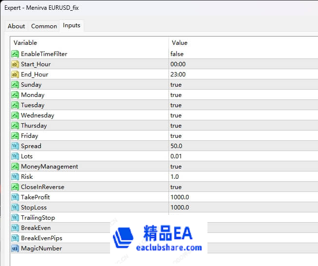Select the TakeProfit value 1000.0
The height and width of the screenshot is (266, 318).
click(x=179, y=197)
